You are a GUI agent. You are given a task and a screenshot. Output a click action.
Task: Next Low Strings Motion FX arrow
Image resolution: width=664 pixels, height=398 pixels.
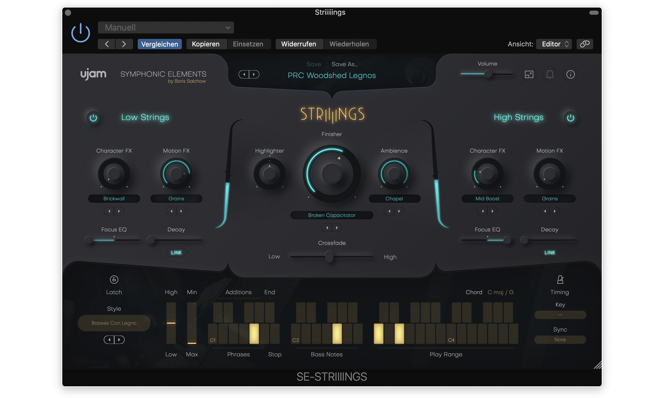click(x=181, y=211)
